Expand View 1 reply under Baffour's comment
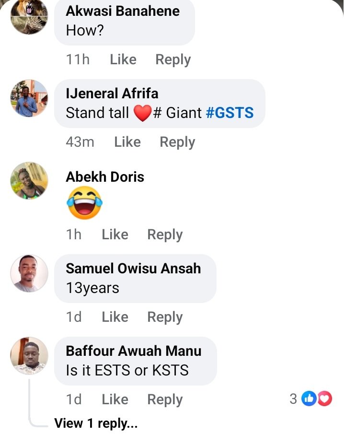The width and height of the screenshot is (345, 445). (x=96, y=423)
